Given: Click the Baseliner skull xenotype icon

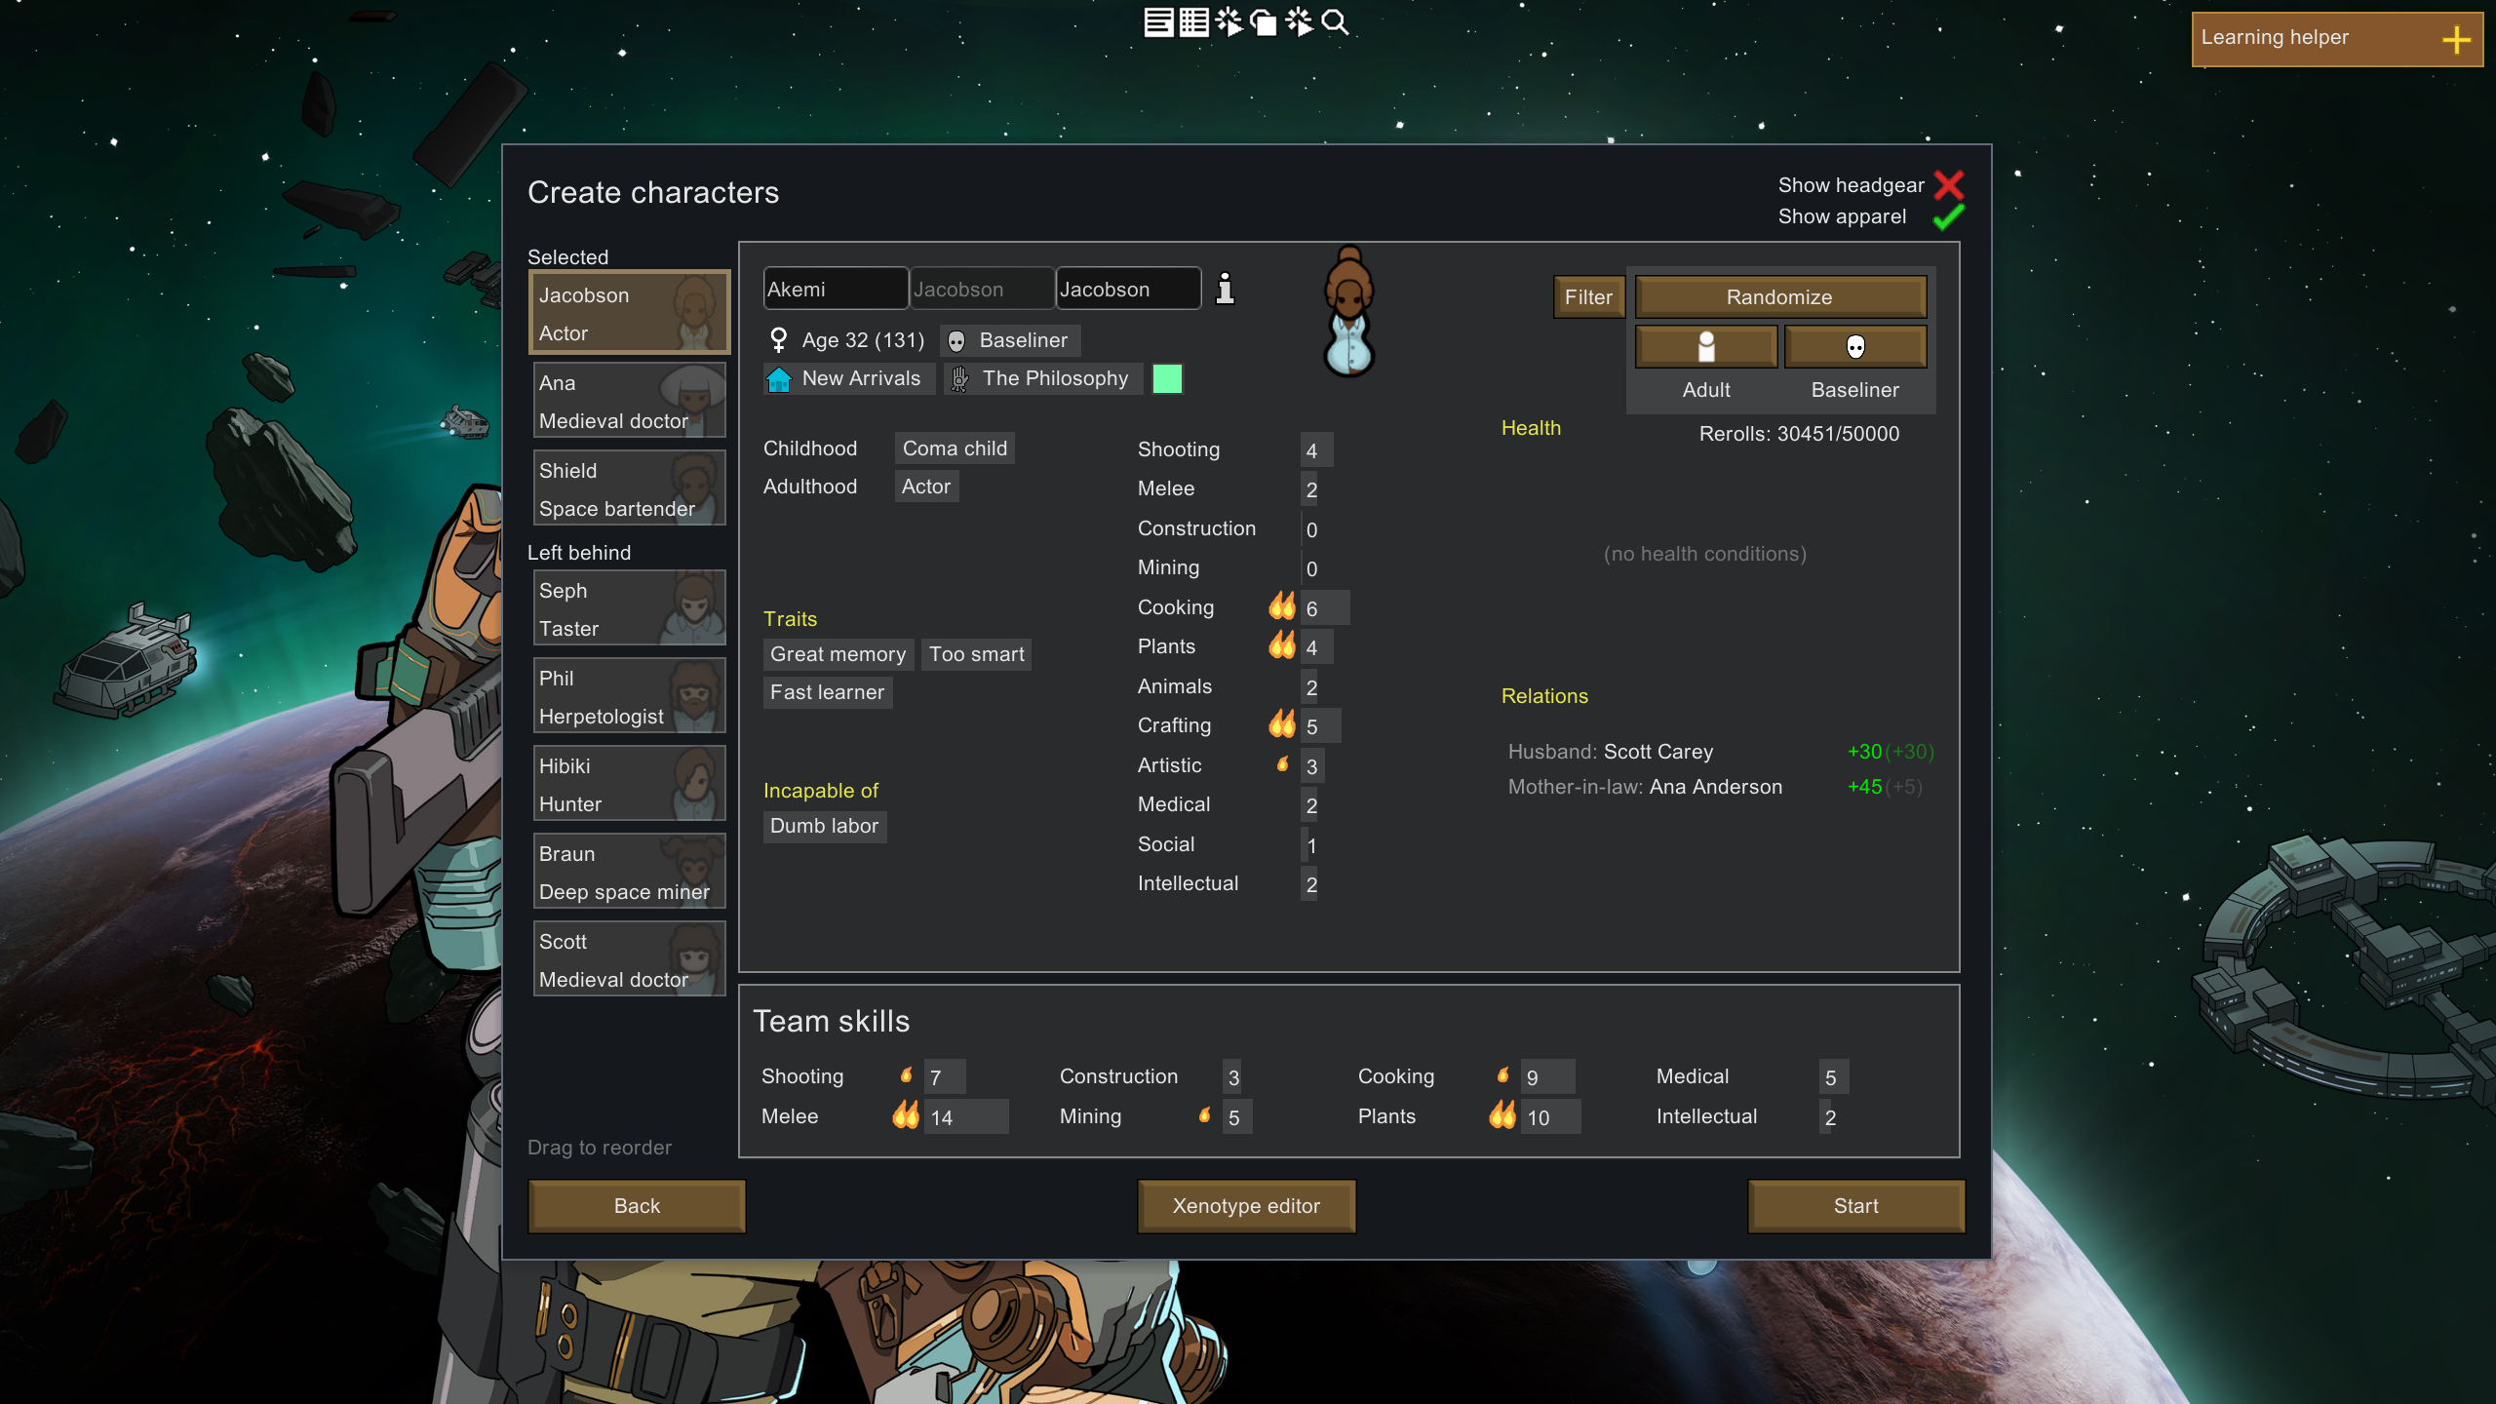Looking at the screenshot, I should coord(957,341).
